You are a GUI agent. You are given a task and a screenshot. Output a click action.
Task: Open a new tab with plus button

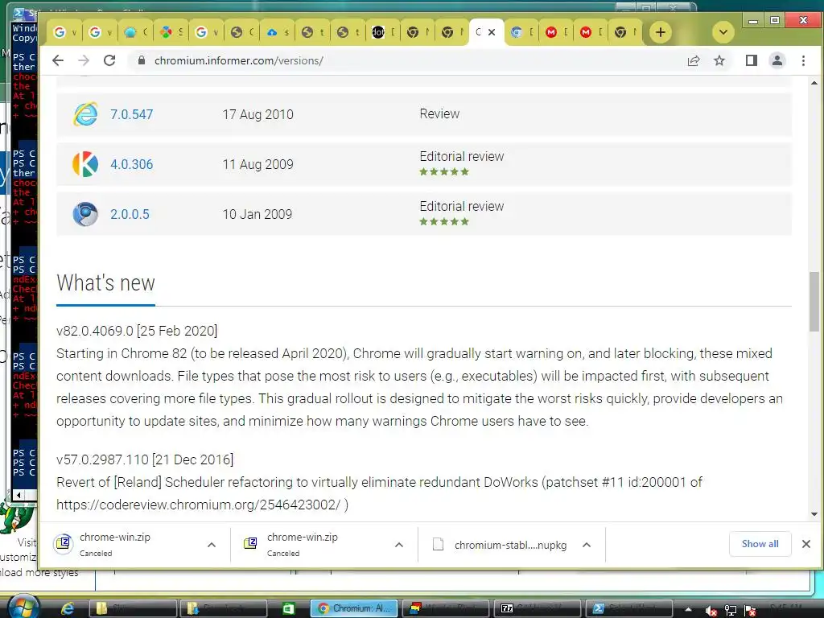point(661,32)
